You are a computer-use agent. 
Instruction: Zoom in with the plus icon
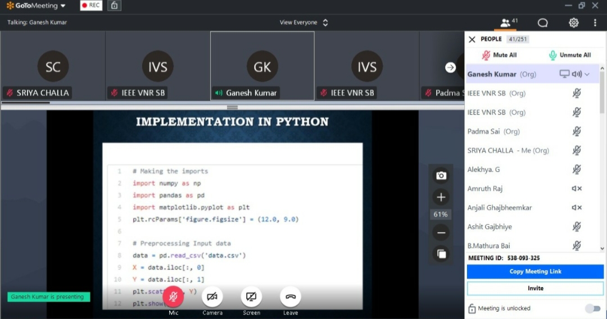[441, 197]
